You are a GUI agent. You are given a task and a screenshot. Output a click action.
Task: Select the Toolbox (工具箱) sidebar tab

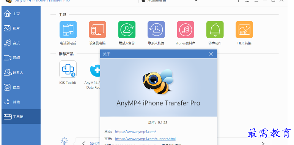coord(21,117)
